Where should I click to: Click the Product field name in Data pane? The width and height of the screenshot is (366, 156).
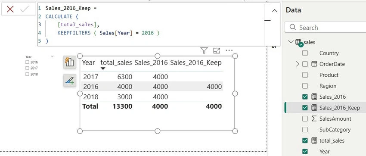coord(329,75)
